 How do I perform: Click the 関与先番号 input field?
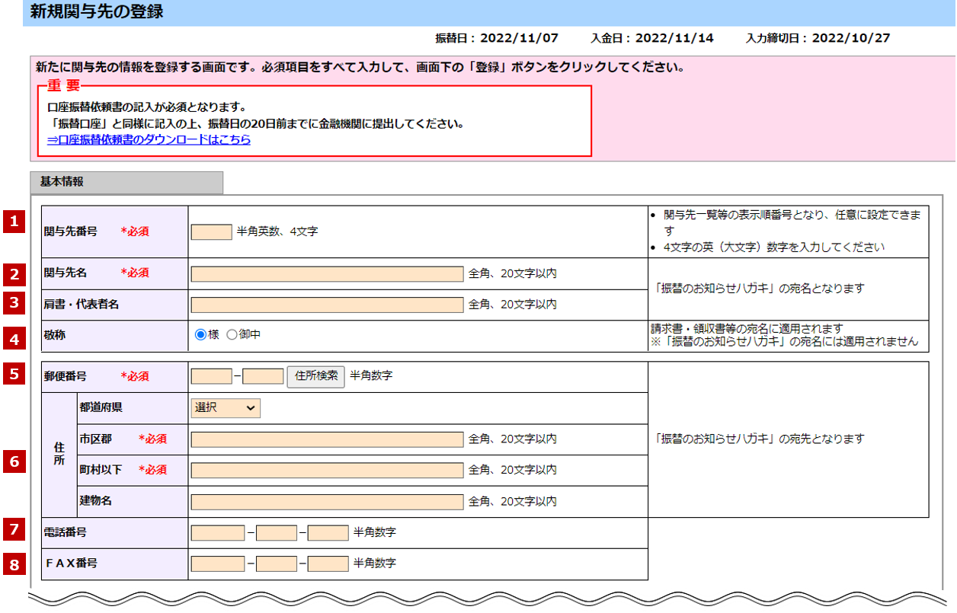211,231
